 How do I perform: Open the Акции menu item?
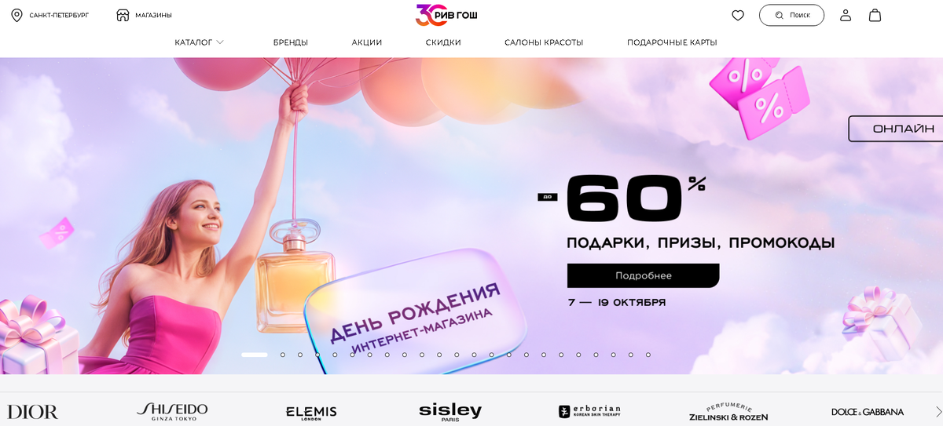367,42
